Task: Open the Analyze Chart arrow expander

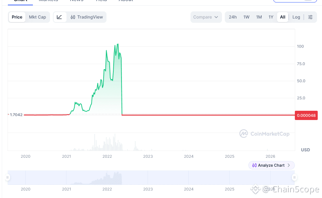Action: (x=289, y=165)
